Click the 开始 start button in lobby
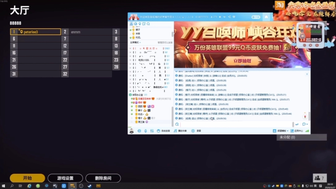Image resolution: width=336 pixels, height=189 pixels. 27,178
